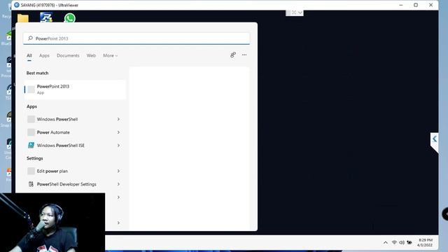Click the battery tray icon
Viewport: 448px width, 252px height.
[x=409, y=242]
